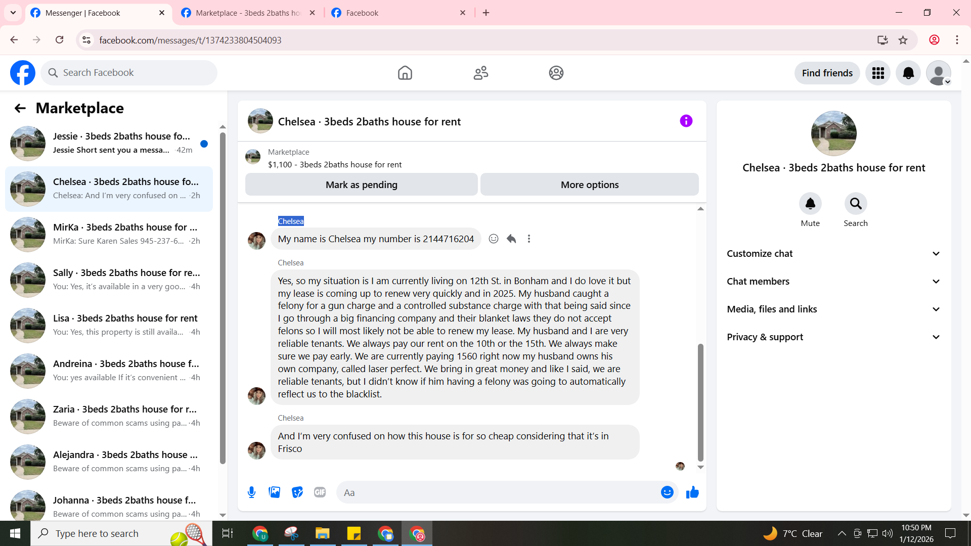Viewport: 971px width, 546px height.
Task: Open the GIF picker icon
Action: [320, 492]
